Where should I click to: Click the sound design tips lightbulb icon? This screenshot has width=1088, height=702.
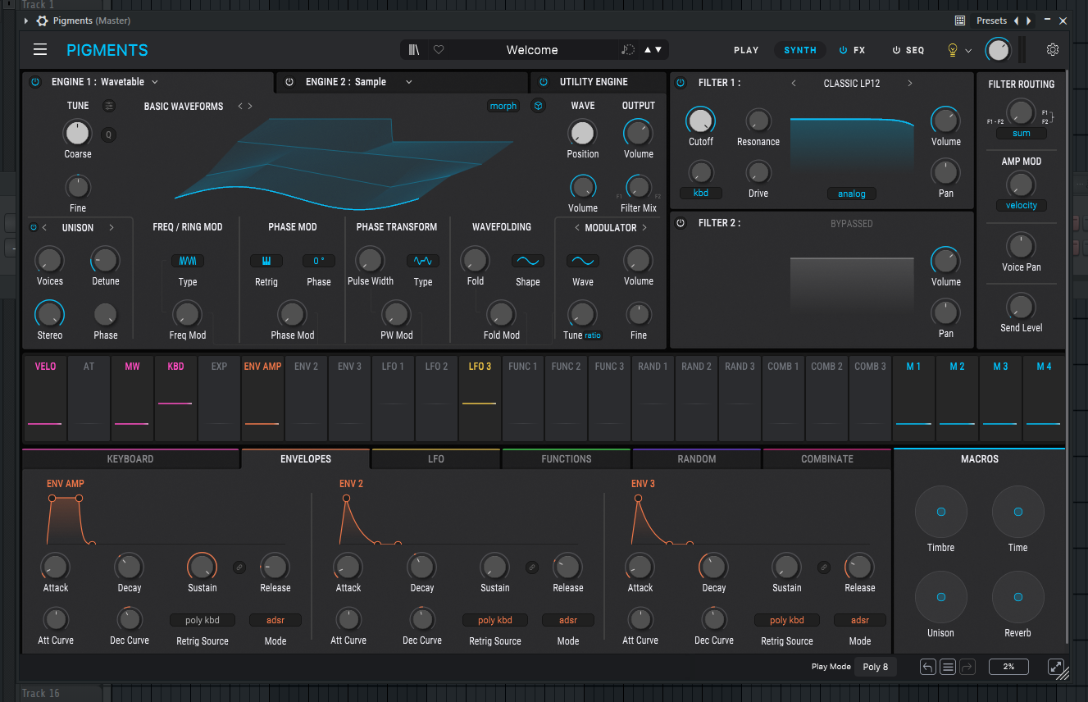pyautogui.click(x=953, y=50)
